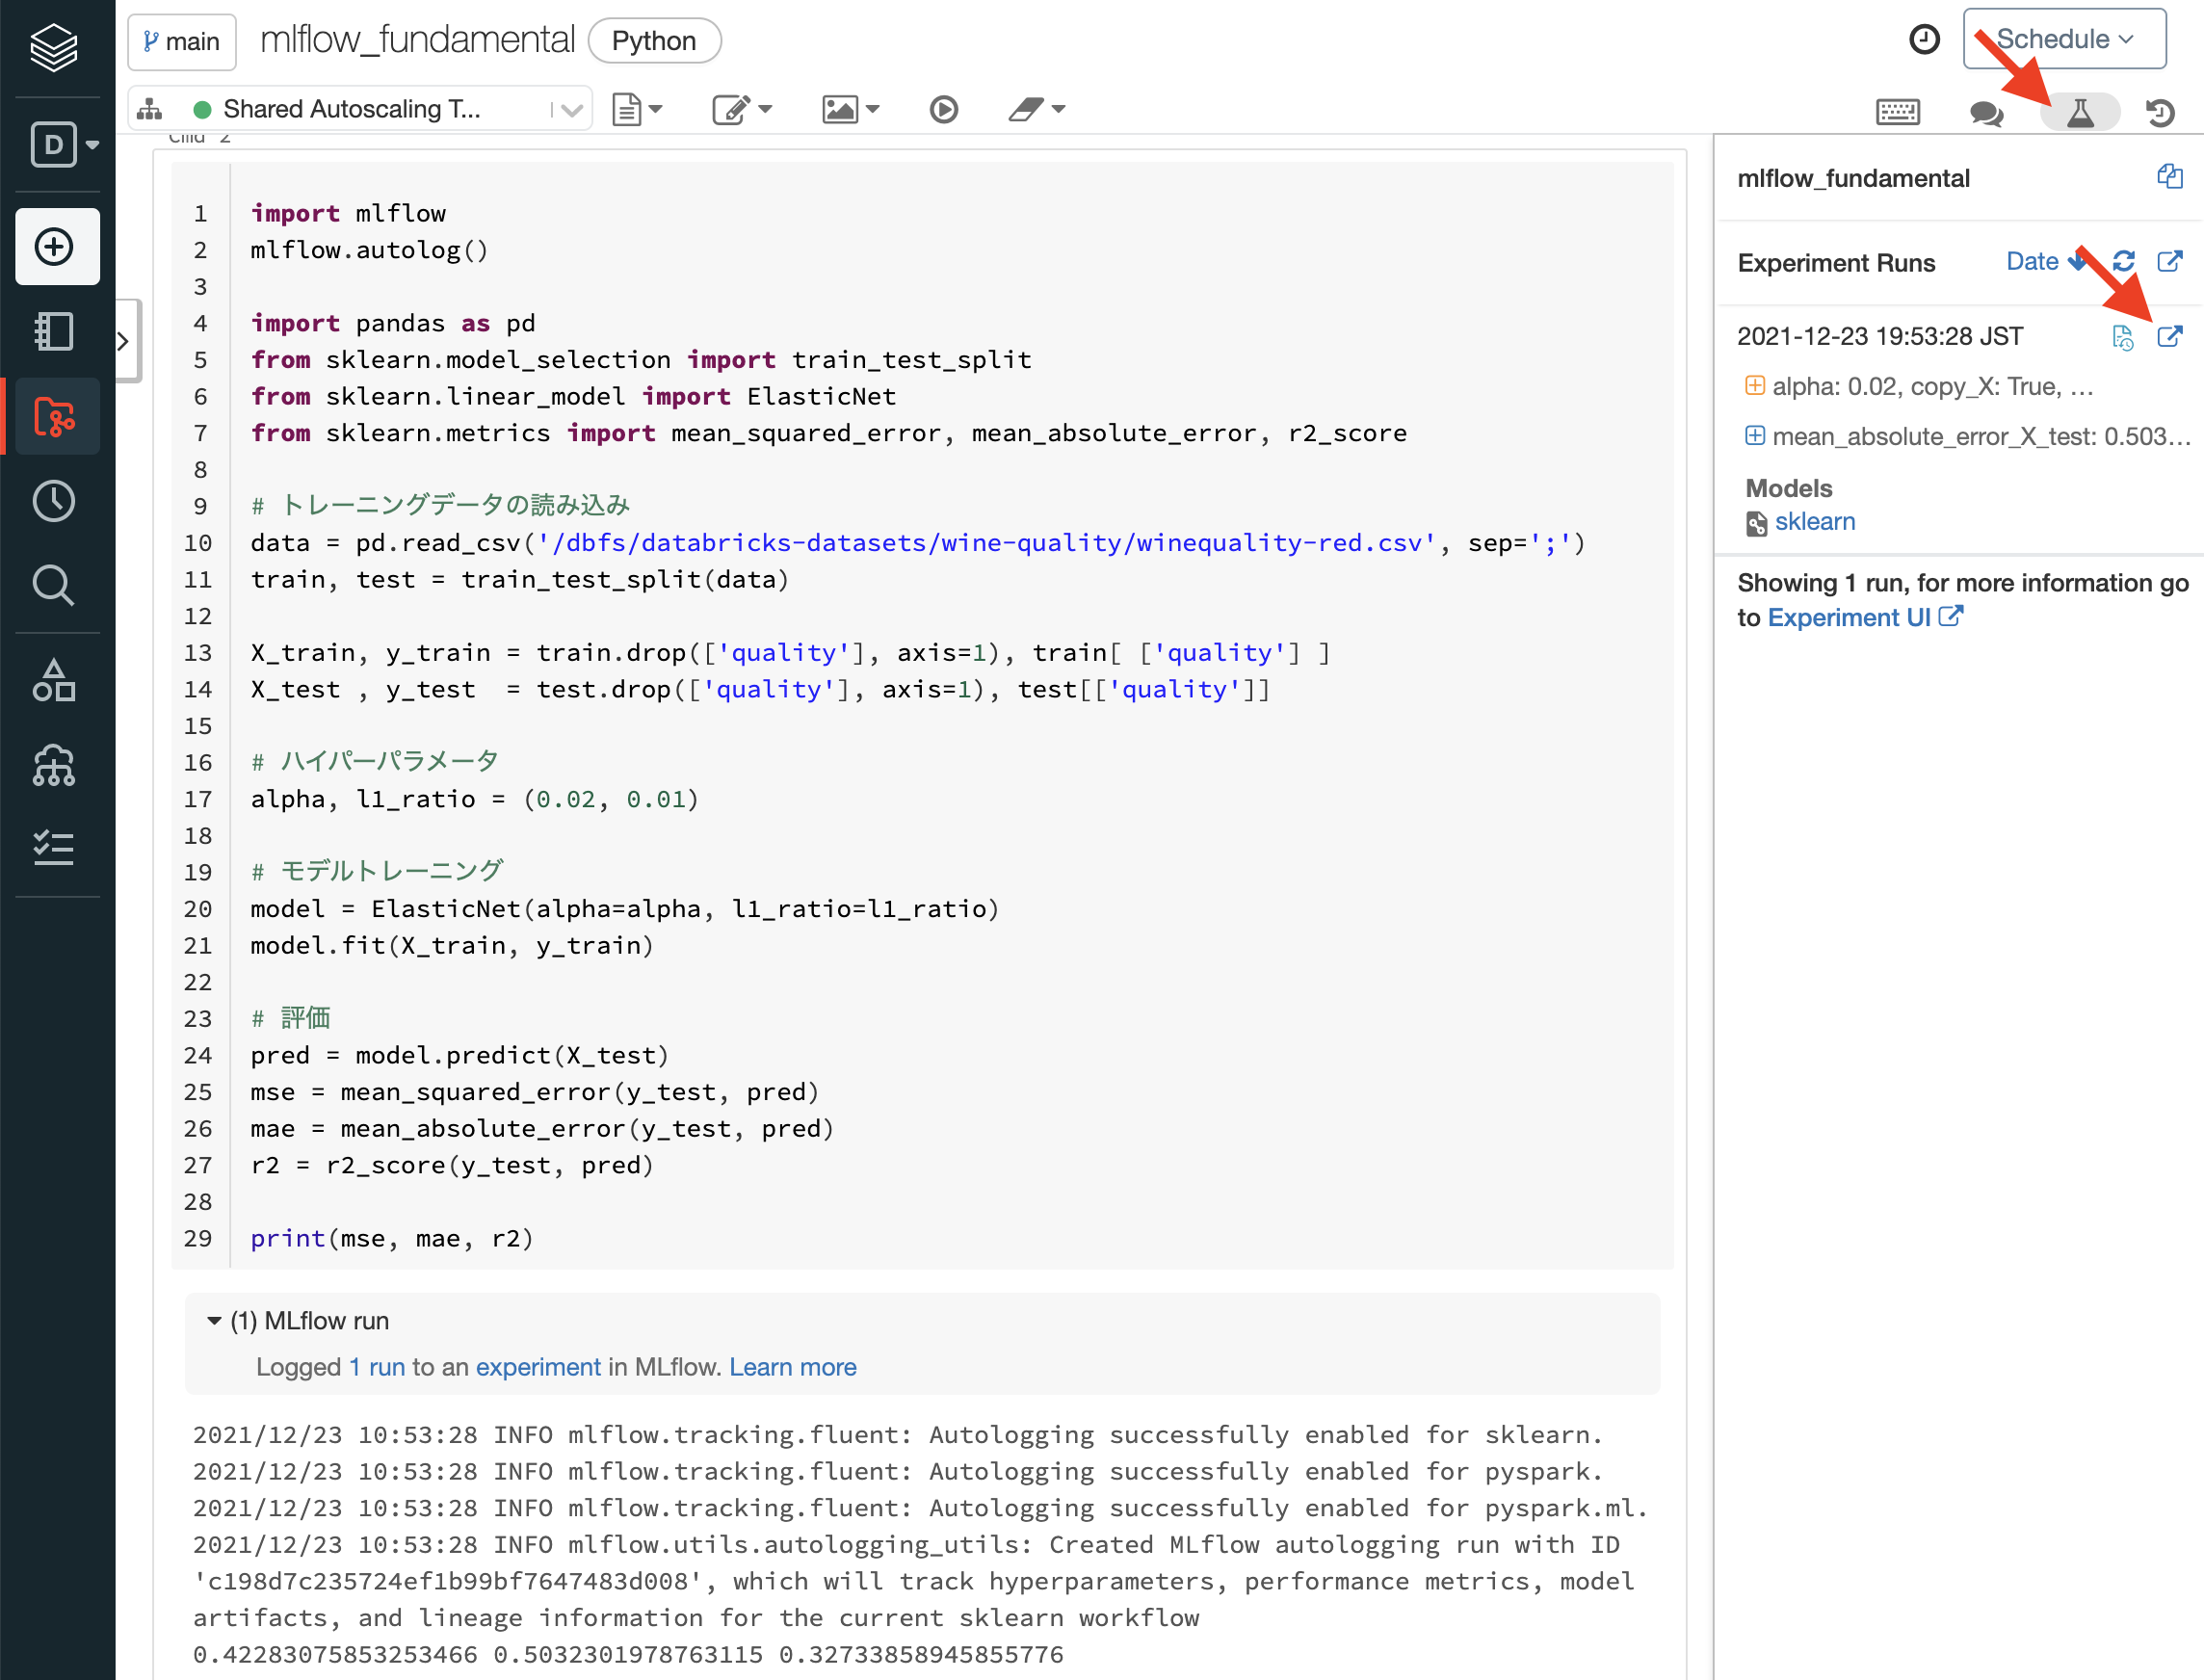Open Compute clusters icon in the sidebar

tap(54, 765)
